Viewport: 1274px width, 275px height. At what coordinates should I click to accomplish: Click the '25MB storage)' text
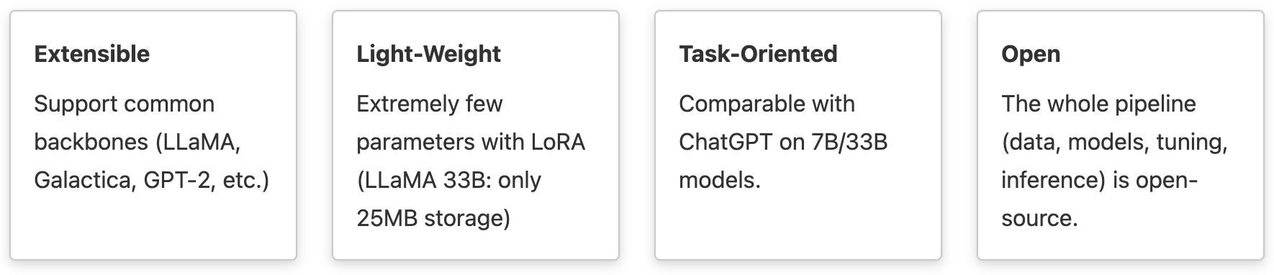pyautogui.click(x=433, y=219)
